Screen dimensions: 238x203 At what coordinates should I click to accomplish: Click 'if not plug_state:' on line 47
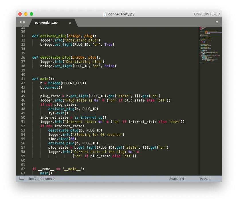click(58, 105)
